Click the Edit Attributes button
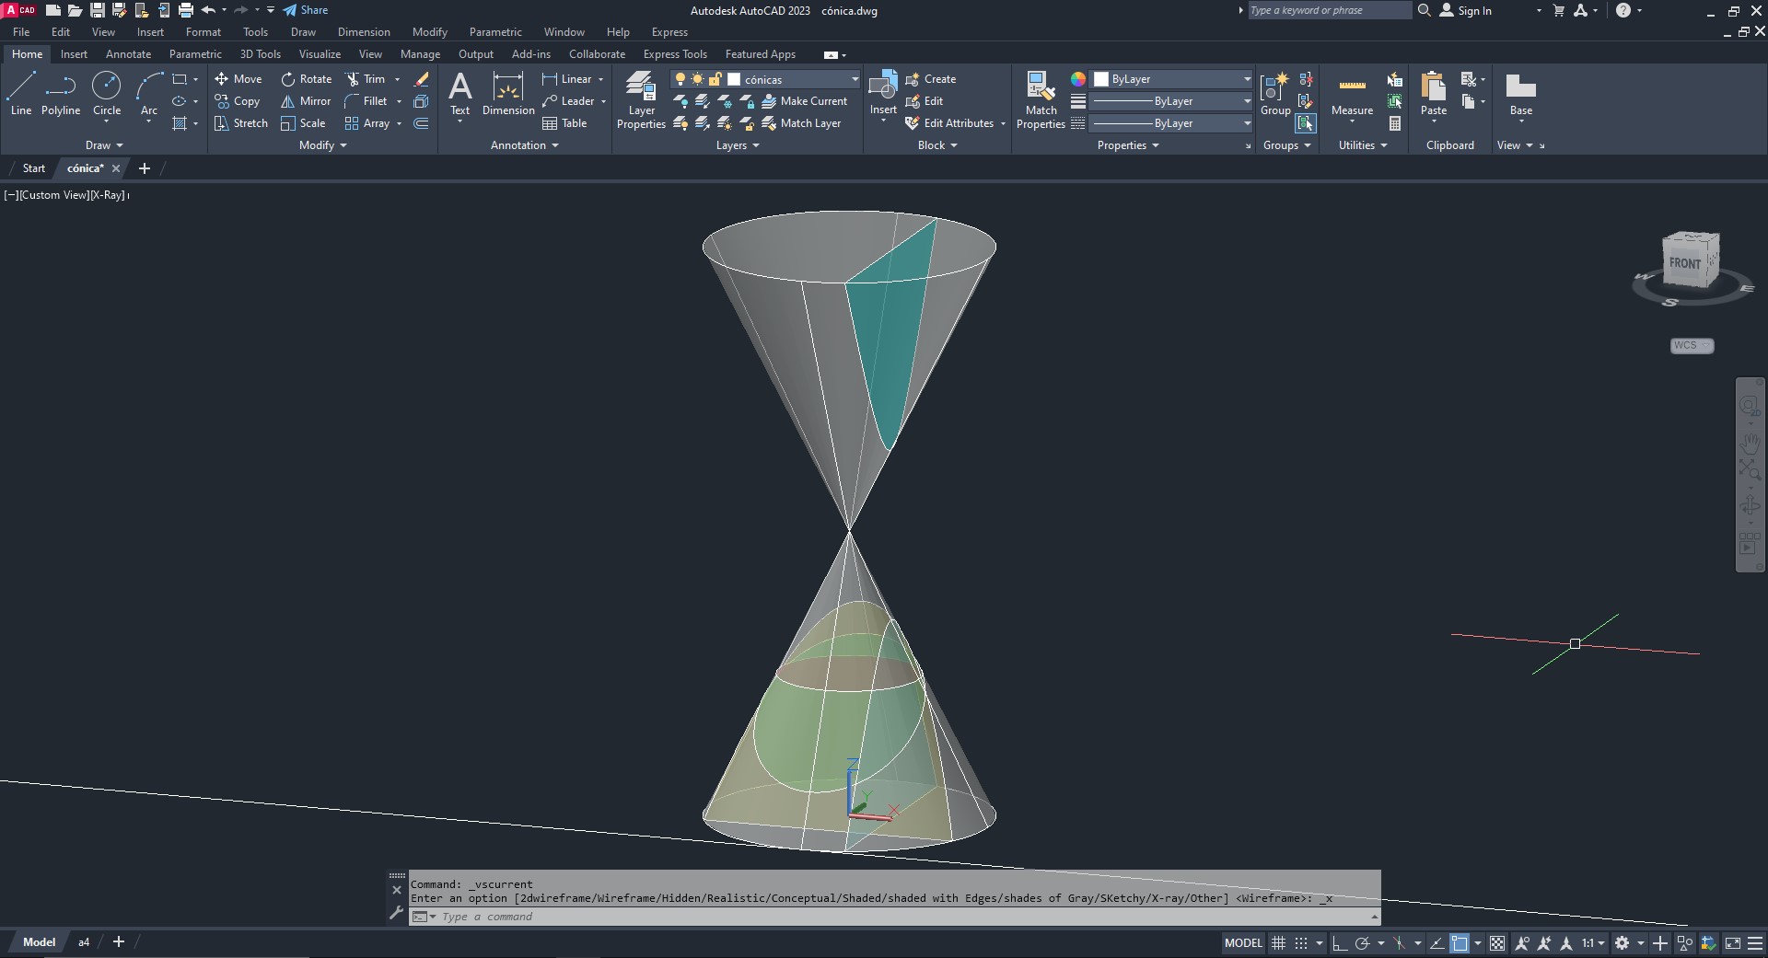The image size is (1768, 958). coord(950,123)
